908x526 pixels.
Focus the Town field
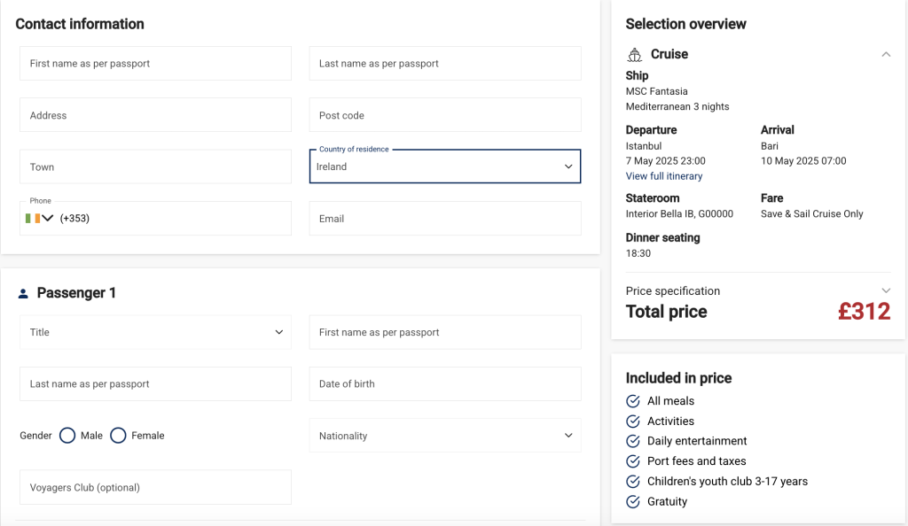155,166
